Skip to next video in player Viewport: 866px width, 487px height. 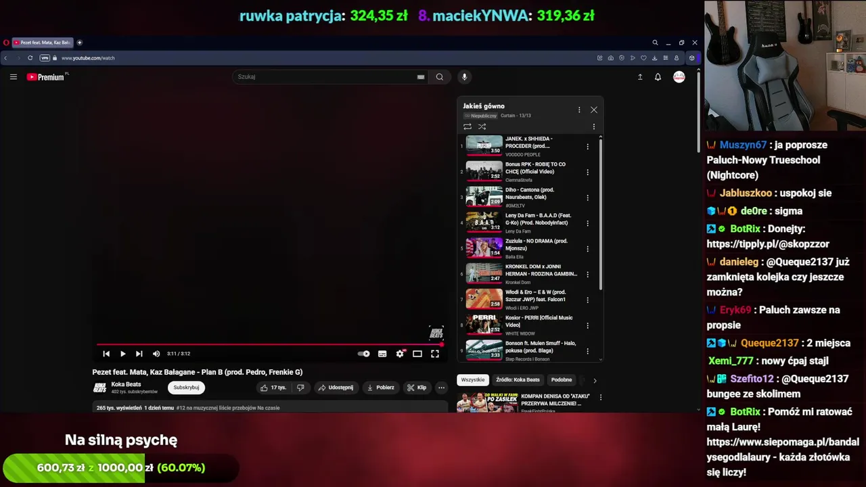(x=139, y=354)
